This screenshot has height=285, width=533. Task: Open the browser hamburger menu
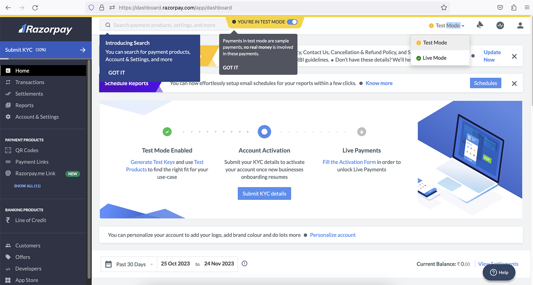coord(527,8)
